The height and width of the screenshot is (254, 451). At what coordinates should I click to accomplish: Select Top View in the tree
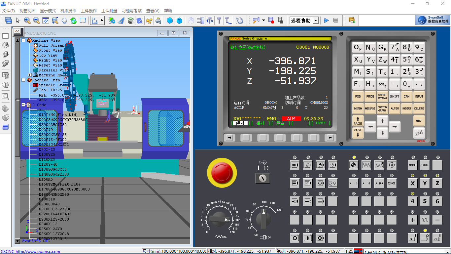[x=48, y=55]
